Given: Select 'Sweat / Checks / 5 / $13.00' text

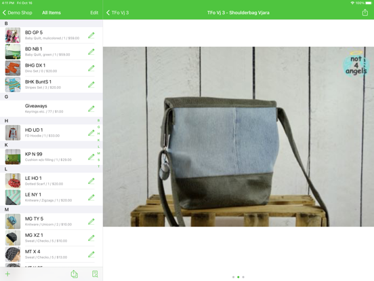Looking at the screenshot, I should point(46,257).
